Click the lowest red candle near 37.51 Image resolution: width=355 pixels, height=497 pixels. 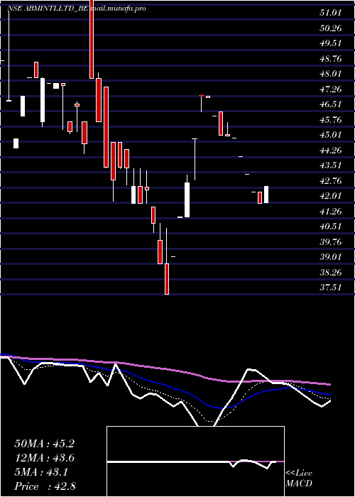[x=167, y=279]
